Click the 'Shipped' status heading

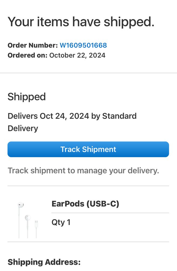27,97
